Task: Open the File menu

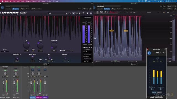Action: pos(14,1)
